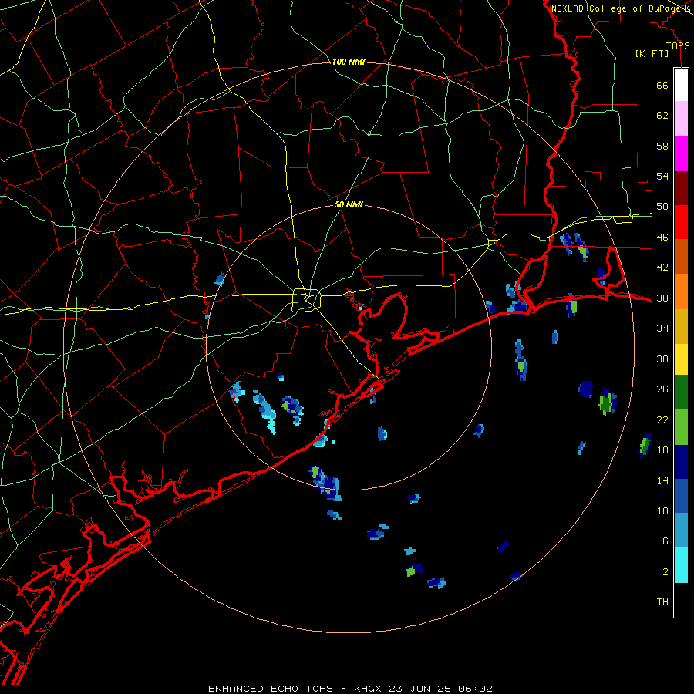The height and width of the screenshot is (694, 694).
Task: Pick the bright yellow legend swatch
Action: 681,359
